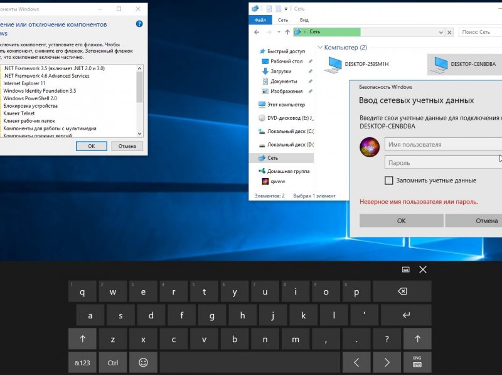Screen dimensions: 502x376
Task: Open Домашняя группа in the navigation pane
Action: [284, 171]
